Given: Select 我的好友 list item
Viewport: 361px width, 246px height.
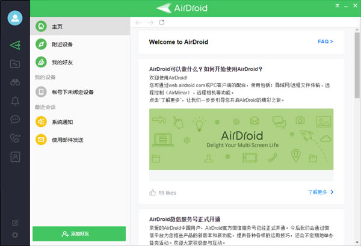Looking at the screenshot, I should click(80, 62).
